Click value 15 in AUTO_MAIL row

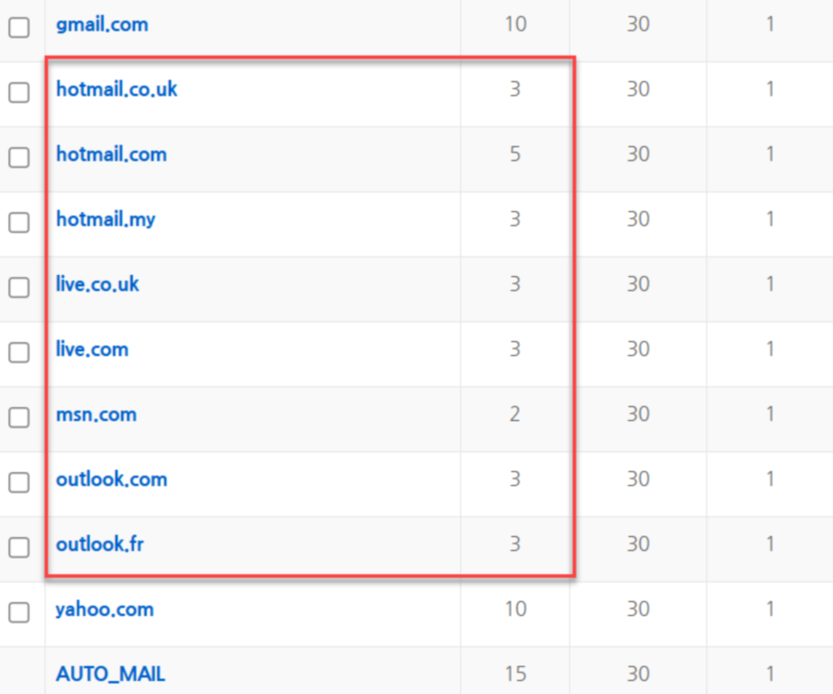(515, 674)
